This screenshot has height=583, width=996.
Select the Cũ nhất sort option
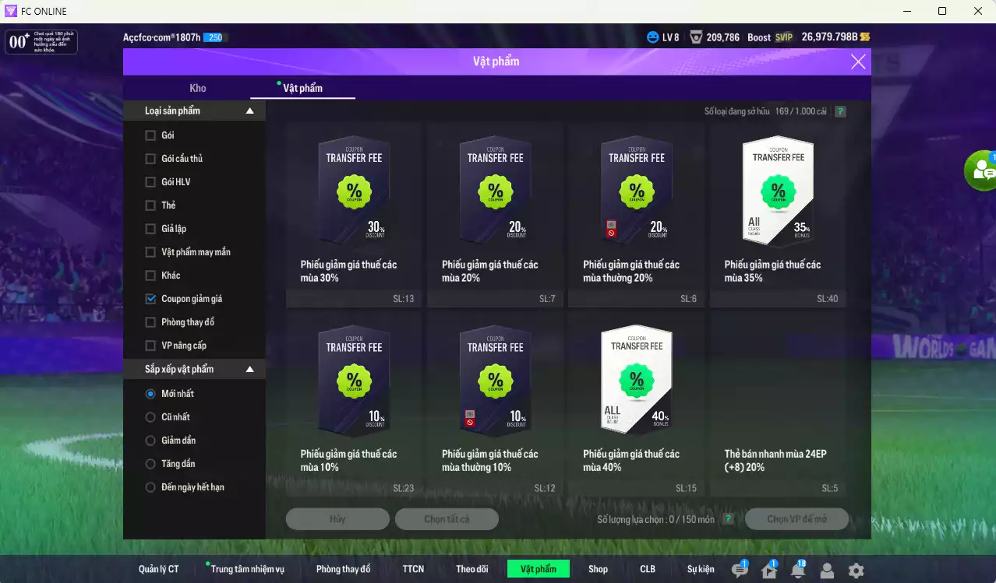click(150, 417)
